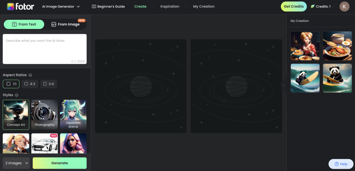Open the AI Image Generator dropdown
The height and width of the screenshot is (171, 355).
(x=61, y=6)
